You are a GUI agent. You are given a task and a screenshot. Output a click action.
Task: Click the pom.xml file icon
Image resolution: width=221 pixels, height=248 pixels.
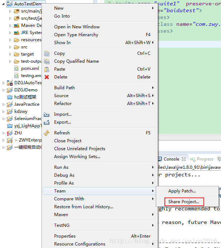(x=16, y=68)
